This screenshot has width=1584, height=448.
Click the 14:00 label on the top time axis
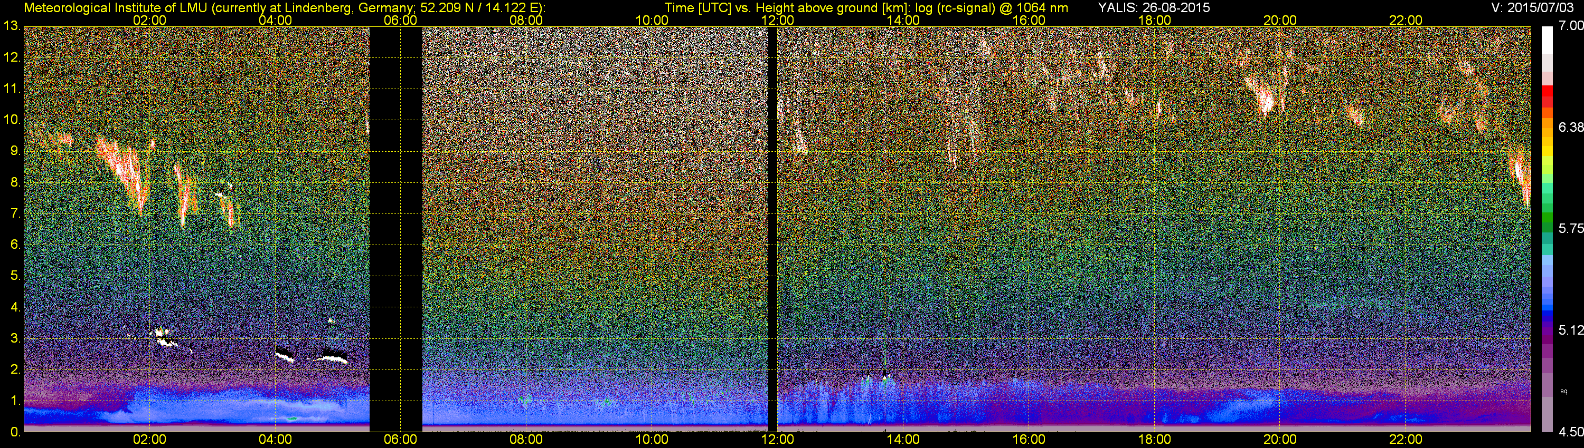pos(903,20)
